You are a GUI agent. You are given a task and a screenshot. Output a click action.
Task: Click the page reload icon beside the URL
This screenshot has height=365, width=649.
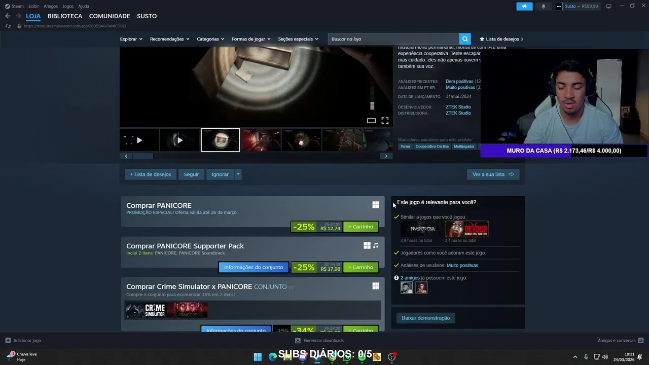[x=8, y=26]
